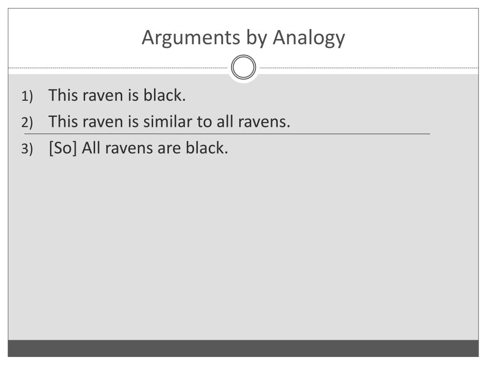Click the list number 3)
This screenshot has height=365, width=487.
pos(27,149)
